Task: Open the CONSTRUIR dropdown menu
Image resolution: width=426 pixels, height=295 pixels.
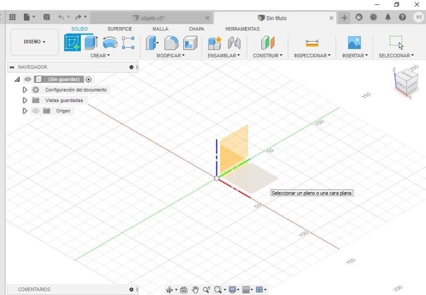Action: click(267, 56)
